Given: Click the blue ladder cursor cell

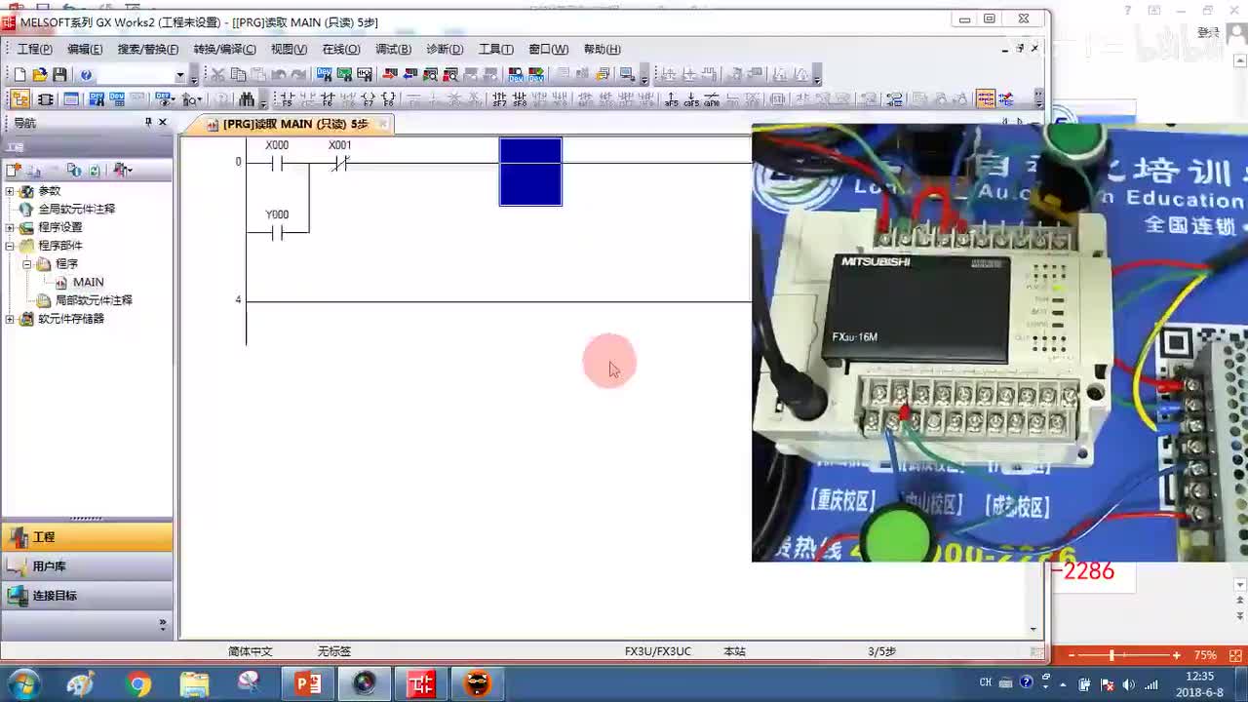Looking at the screenshot, I should 530,172.
